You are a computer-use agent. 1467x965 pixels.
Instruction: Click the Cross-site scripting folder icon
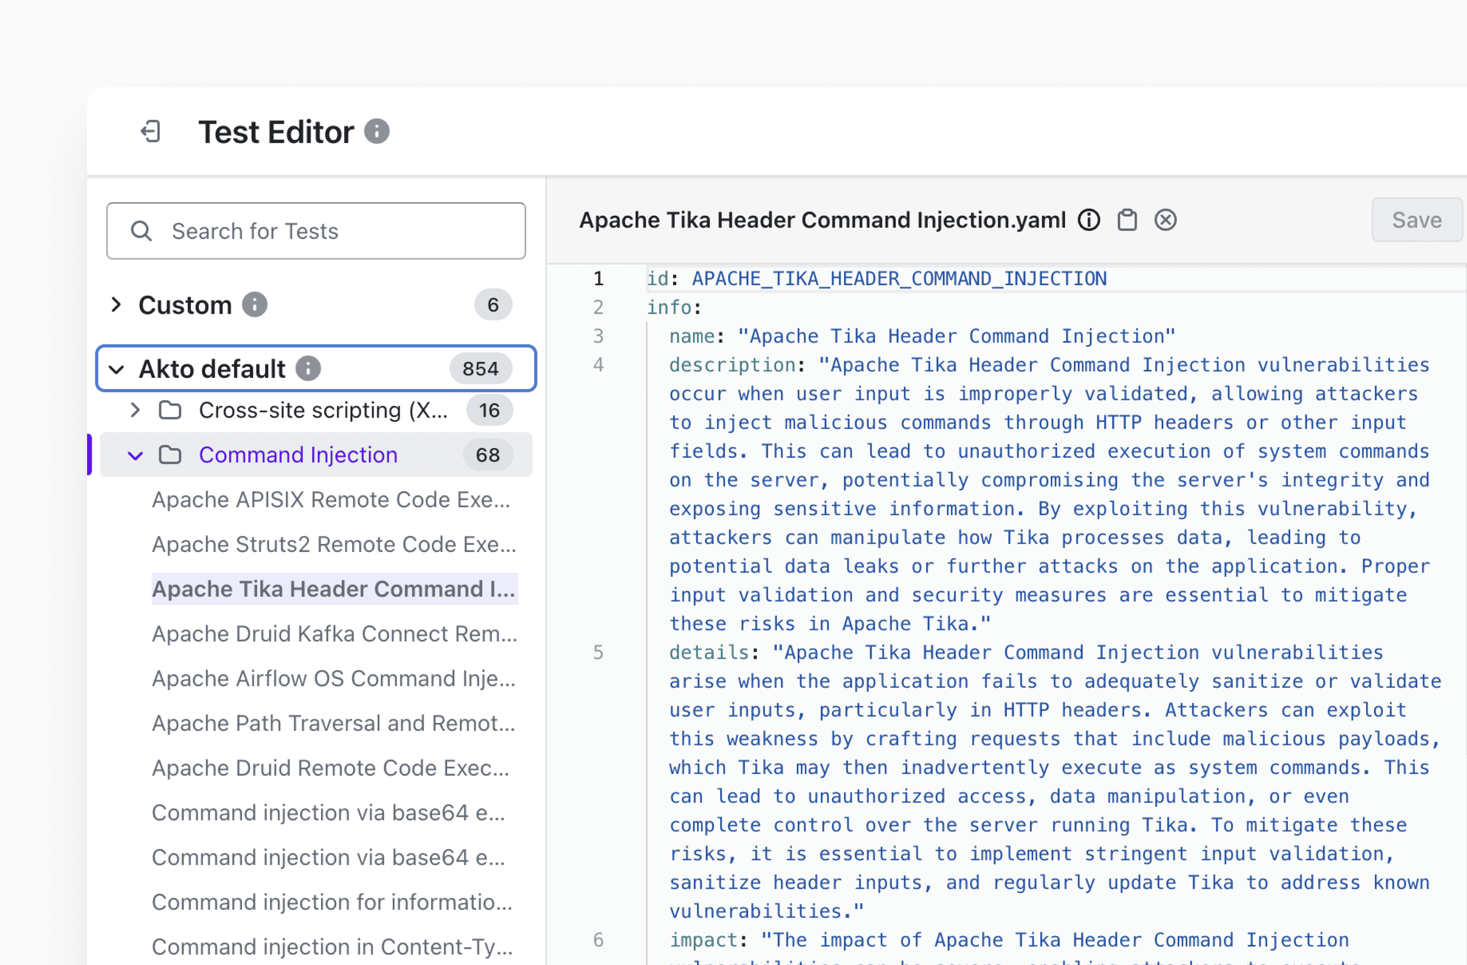click(170, 410)
